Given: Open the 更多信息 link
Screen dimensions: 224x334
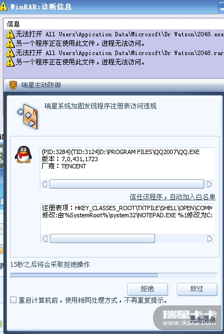Looking at the screenshot, I should [203, 319].
